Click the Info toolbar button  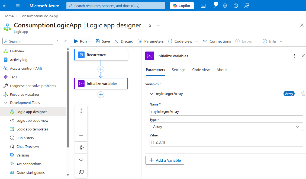coord(269,41)
